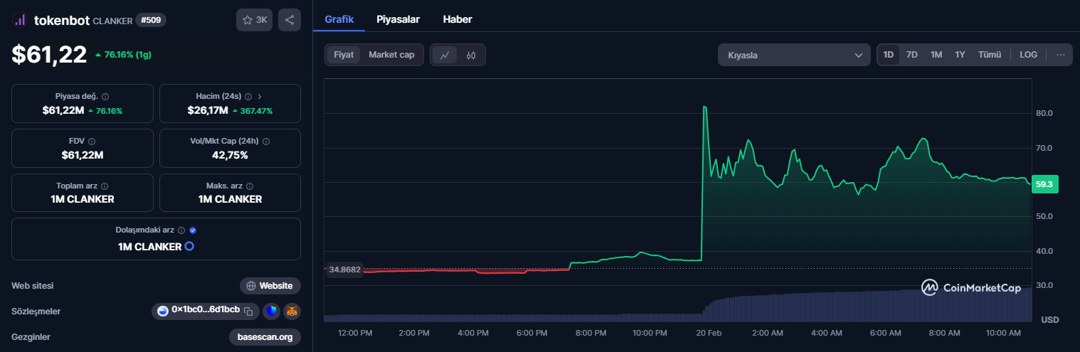
Task: Select the 1D time range
Action: point(889,55)
